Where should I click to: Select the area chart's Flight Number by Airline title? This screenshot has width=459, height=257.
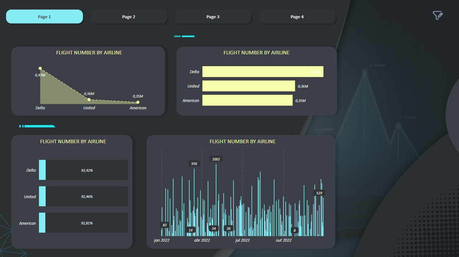tap(89, 53)
